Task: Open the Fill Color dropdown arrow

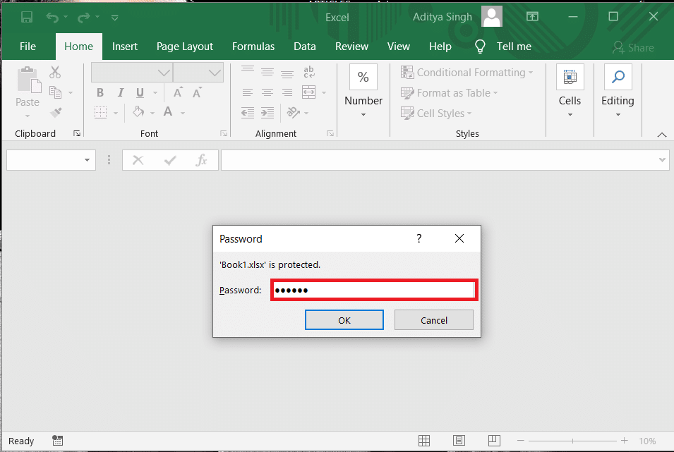Action: point(151,111)
